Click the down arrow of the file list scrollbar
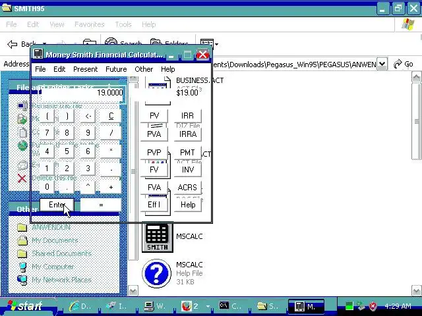This screenshot has height=316, width=422. click(x=416, y=291)
